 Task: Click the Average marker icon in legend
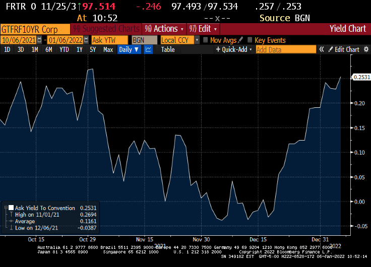pos(11,221)
